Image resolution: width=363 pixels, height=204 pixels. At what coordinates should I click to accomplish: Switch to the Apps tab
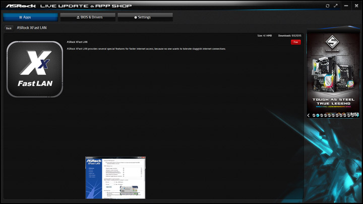(30, 17)
